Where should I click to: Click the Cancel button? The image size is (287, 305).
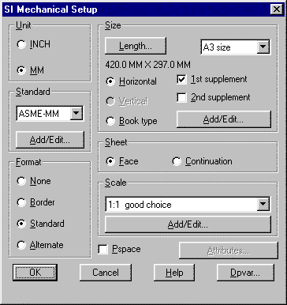(x=106, y=273)
